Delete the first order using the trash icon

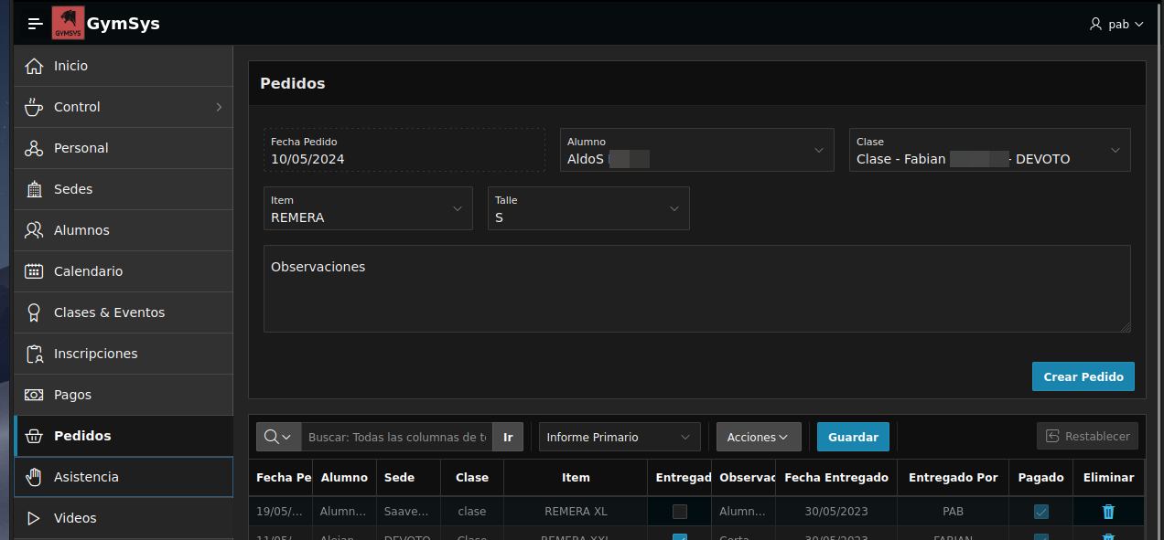coord(1108,512)
